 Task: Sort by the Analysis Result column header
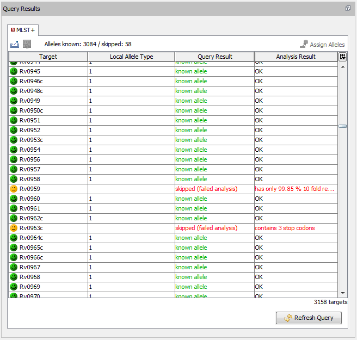[x=296, y=57]
